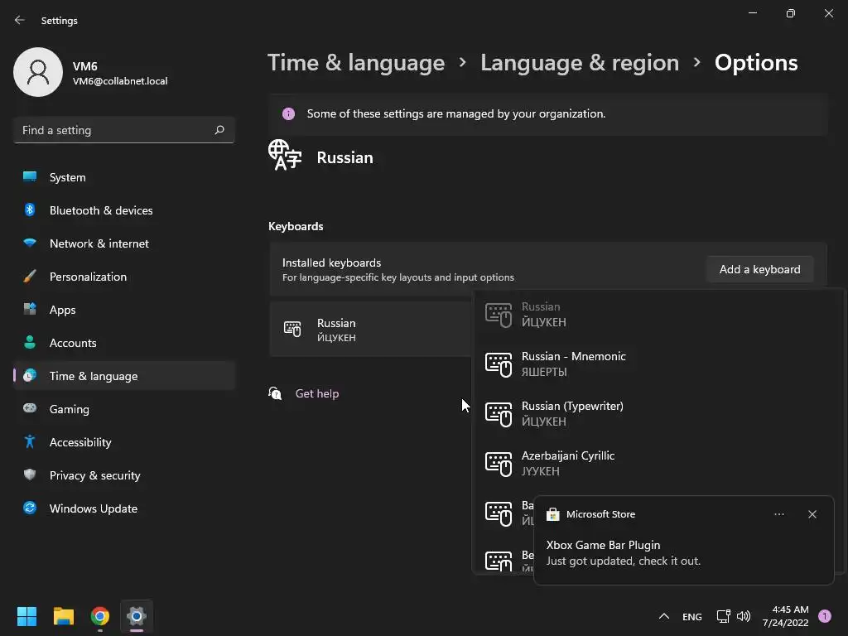Open Windows Update section
Screen dimensions: 848x636
click(x=93, y=508)
